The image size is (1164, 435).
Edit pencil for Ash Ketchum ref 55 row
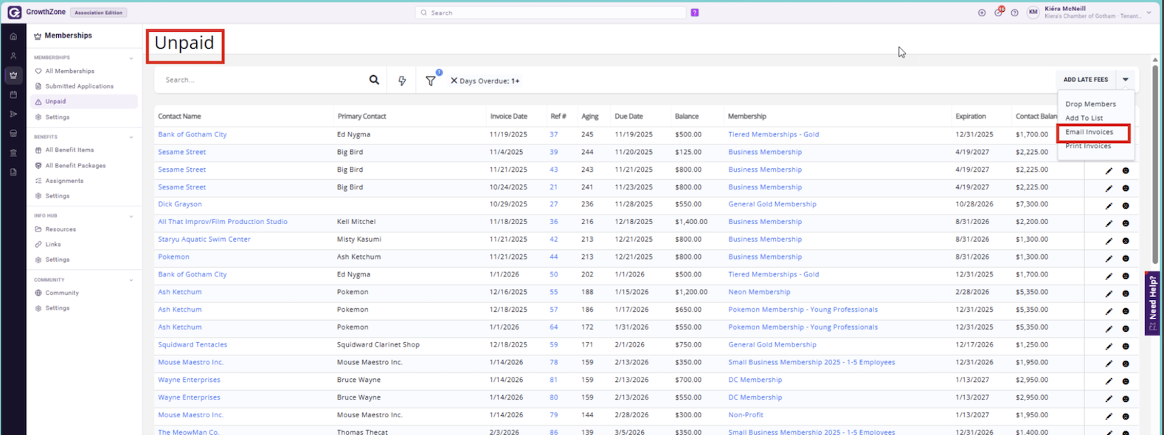[1109, 293]
